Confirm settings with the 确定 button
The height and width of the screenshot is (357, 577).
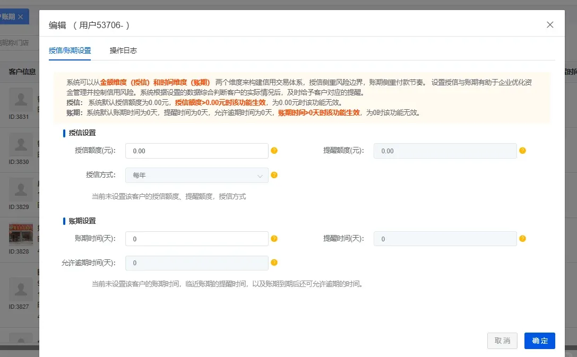(539, 341)
